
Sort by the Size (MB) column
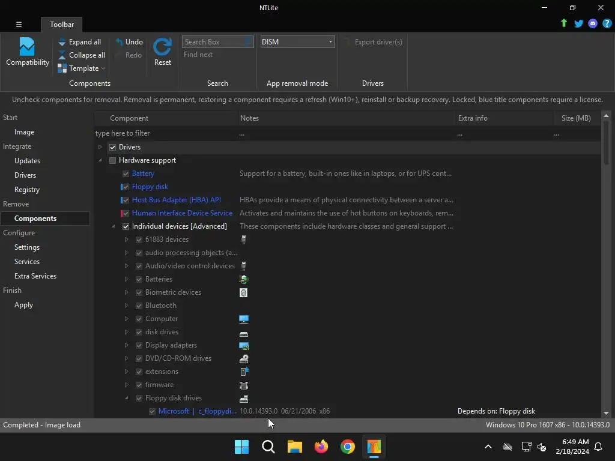(x=575, y=118)
